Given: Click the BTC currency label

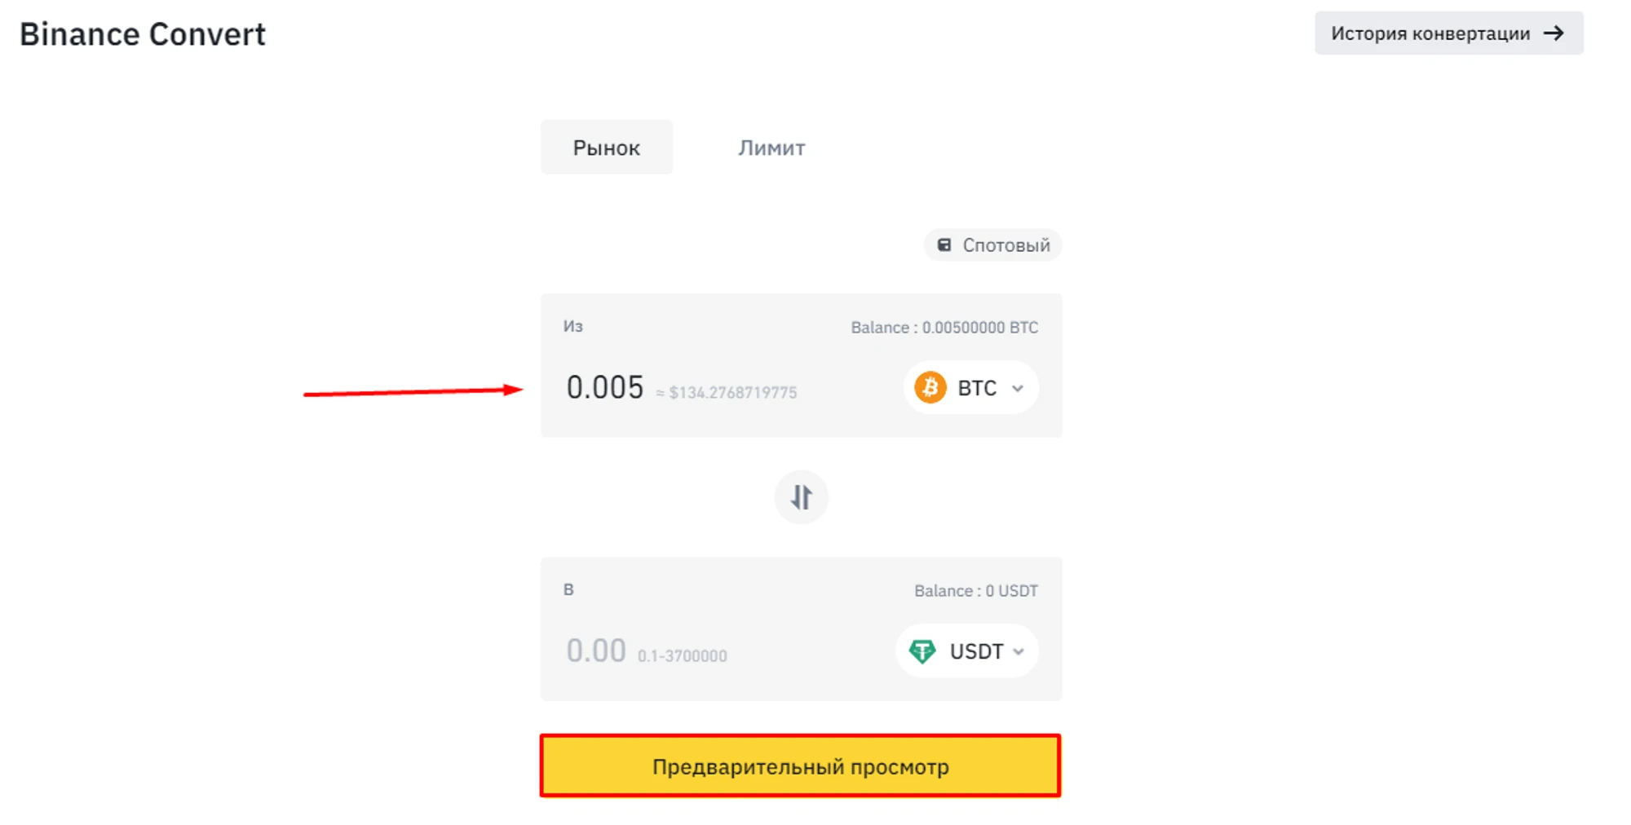Looking at the screenshot, I should (x=977, y=388).
